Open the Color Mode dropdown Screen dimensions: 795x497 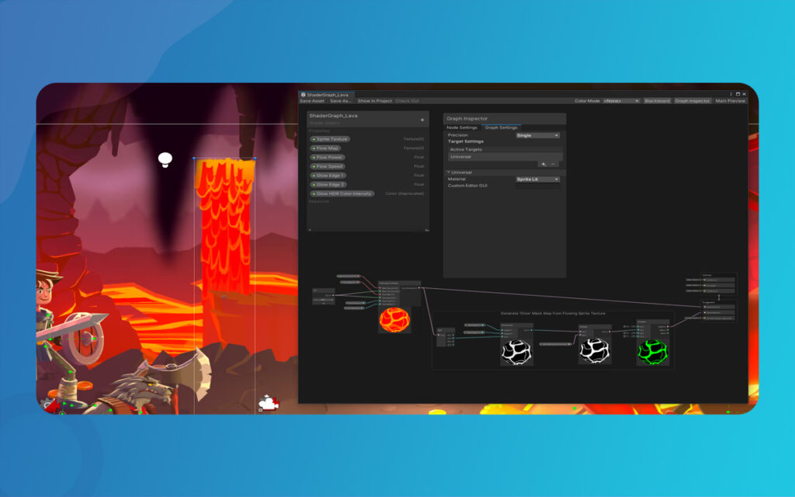point(620,101)
